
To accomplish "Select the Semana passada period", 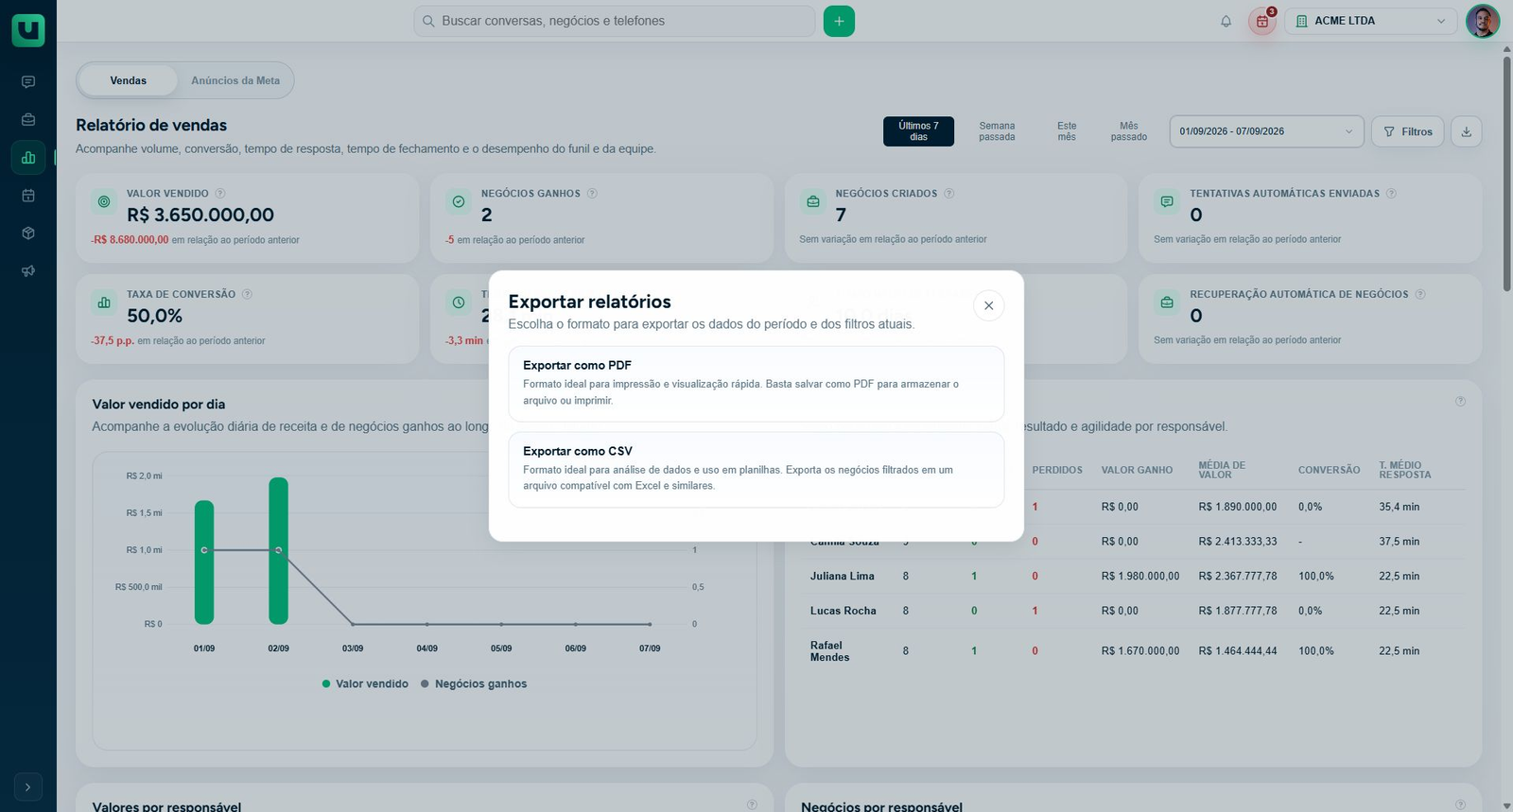I will (x=997, y=131).
